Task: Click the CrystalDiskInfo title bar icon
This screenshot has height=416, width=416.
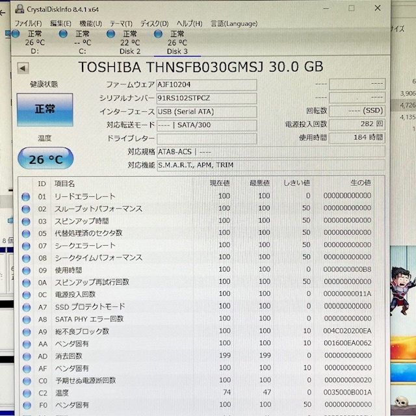Action: [x=19, y=9]
